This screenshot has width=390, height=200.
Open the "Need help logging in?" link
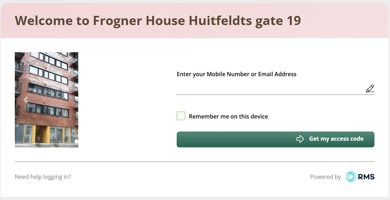[x=43, y=177]
